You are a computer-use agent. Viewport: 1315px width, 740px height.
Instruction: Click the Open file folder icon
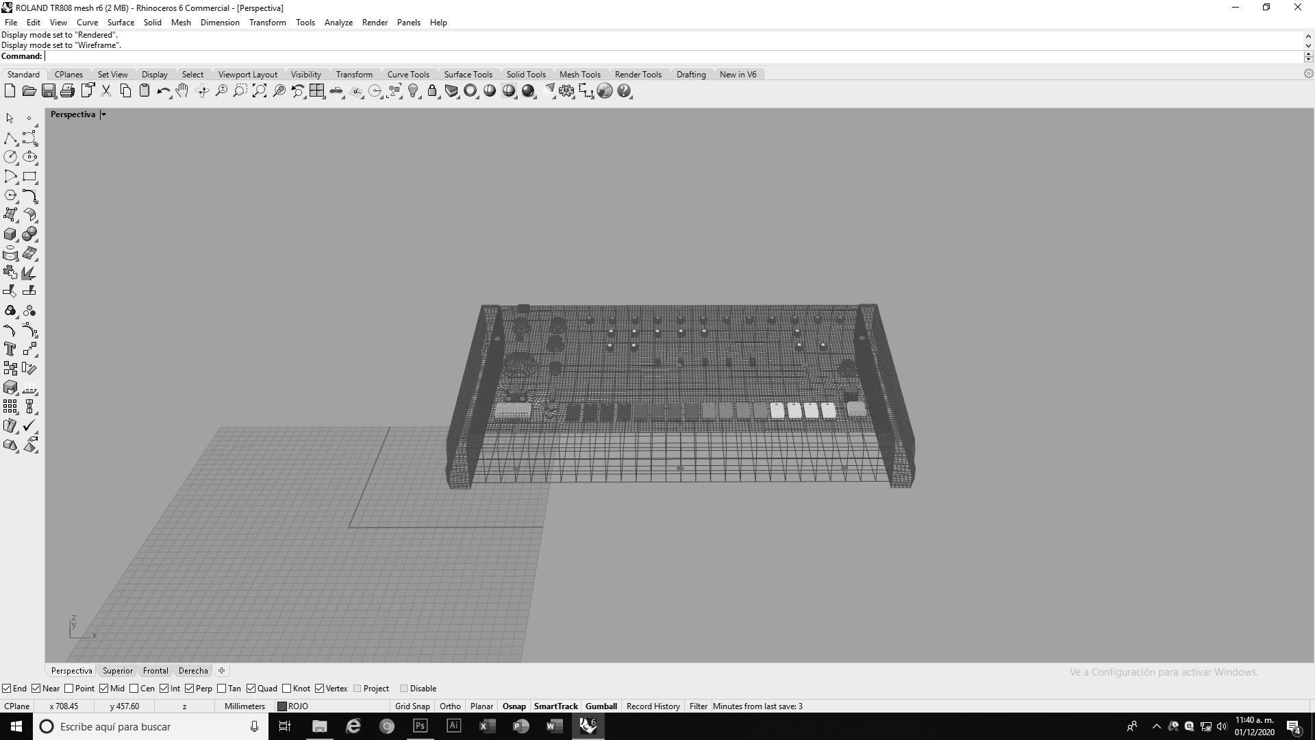(x=29, y=90)
